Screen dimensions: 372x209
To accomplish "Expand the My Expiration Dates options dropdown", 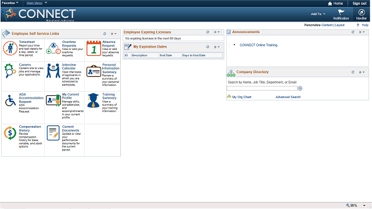I will [217, 47].
